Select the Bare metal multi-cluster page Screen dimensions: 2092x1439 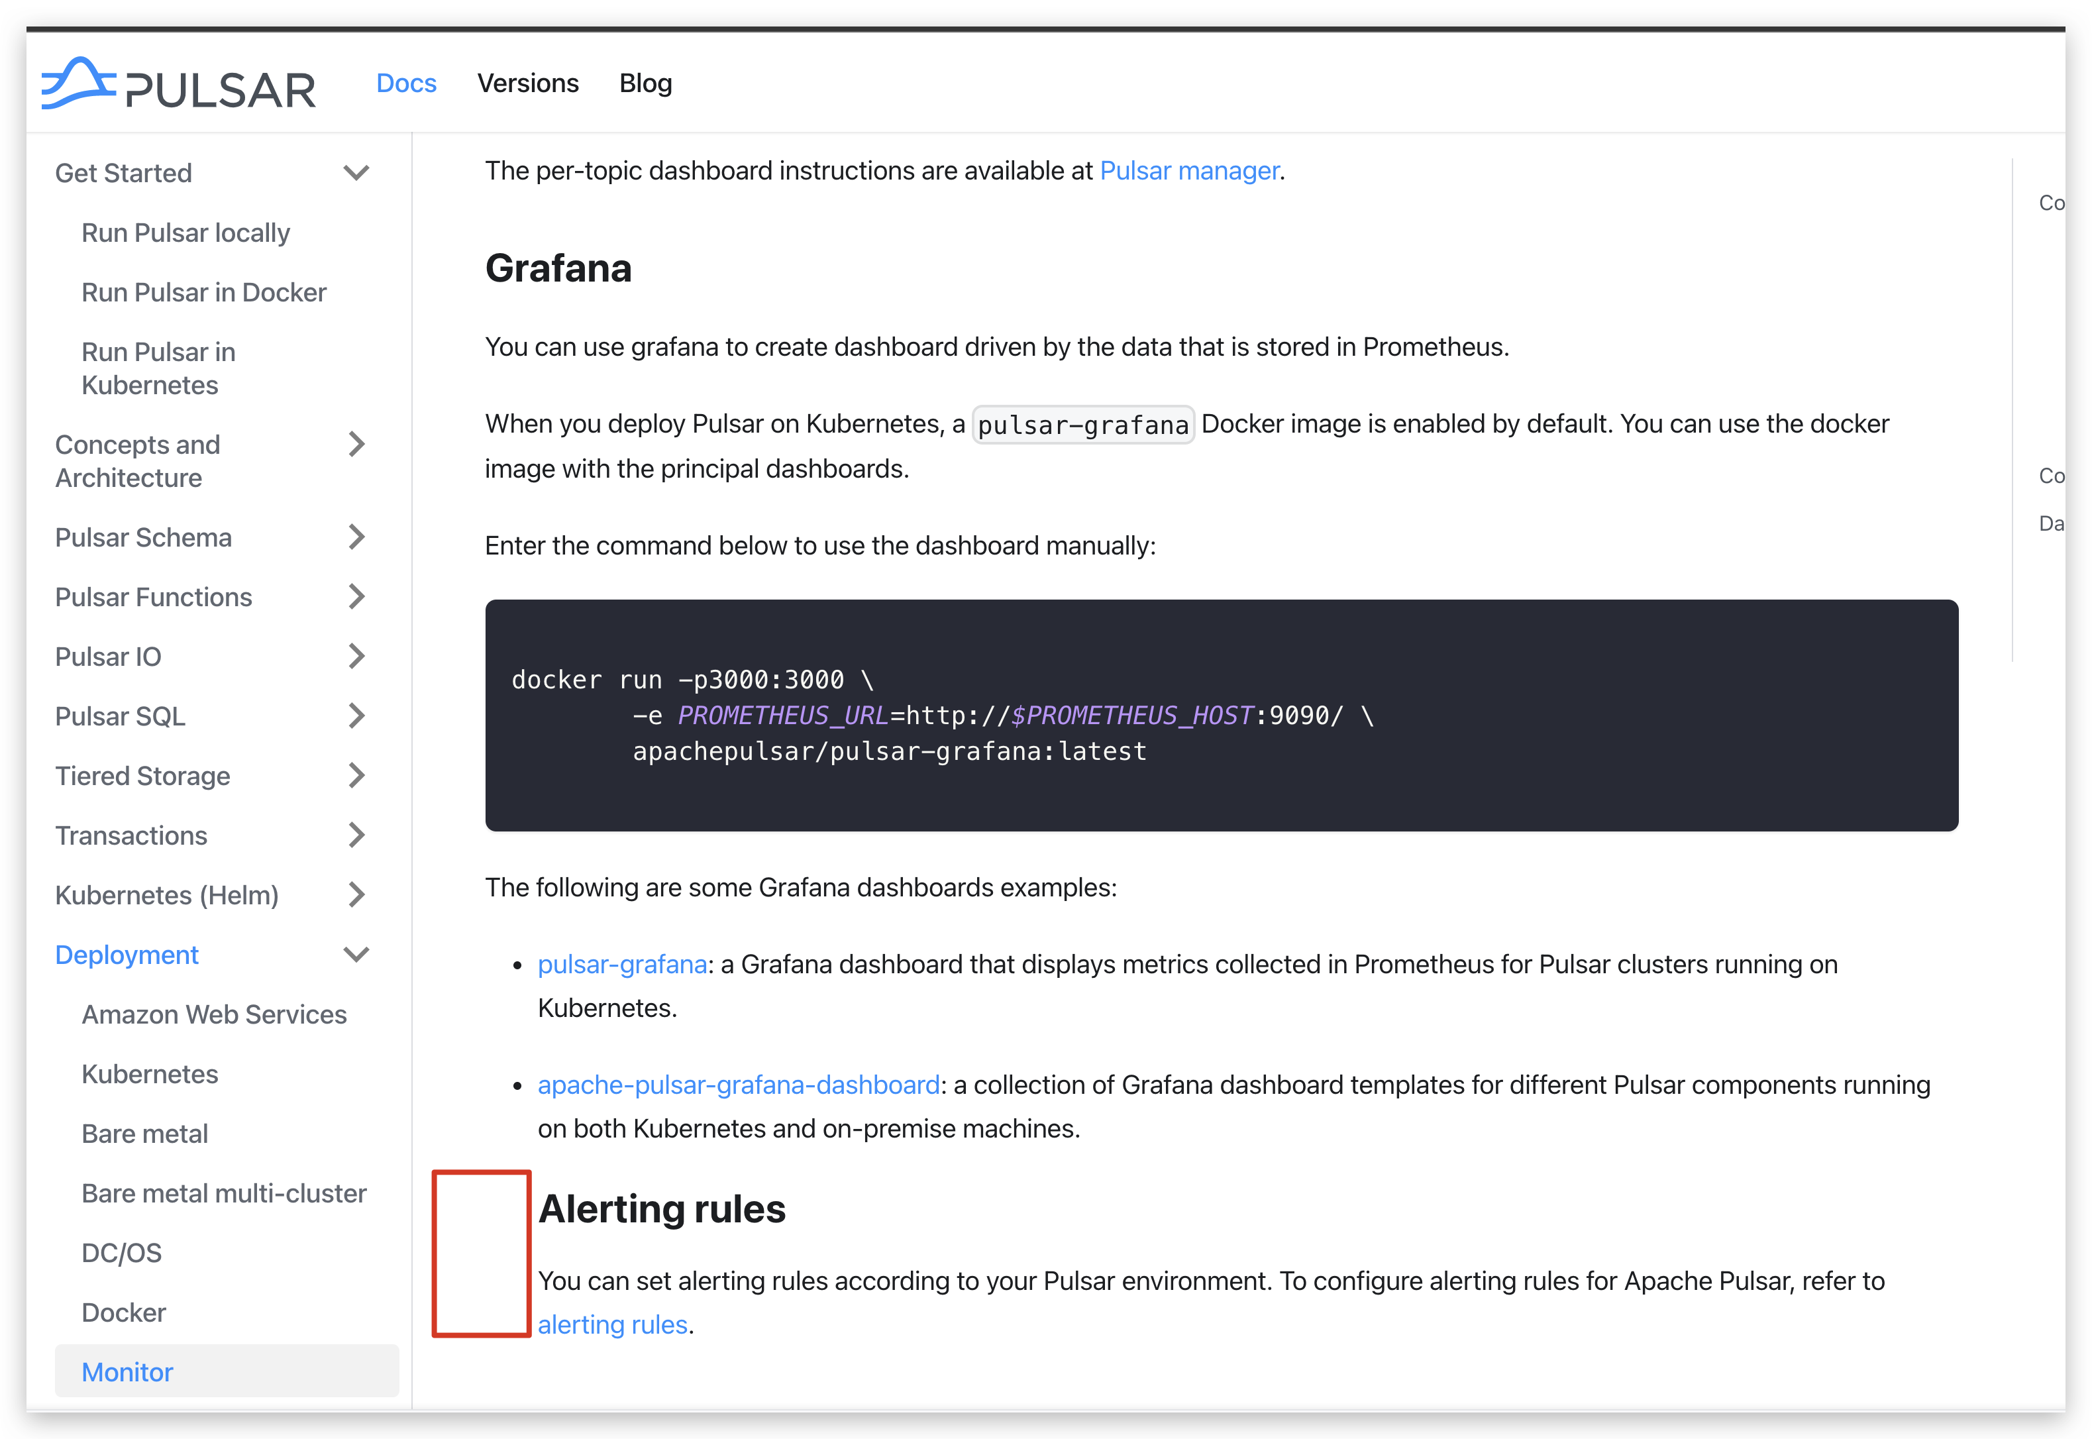coord(223,1193)
